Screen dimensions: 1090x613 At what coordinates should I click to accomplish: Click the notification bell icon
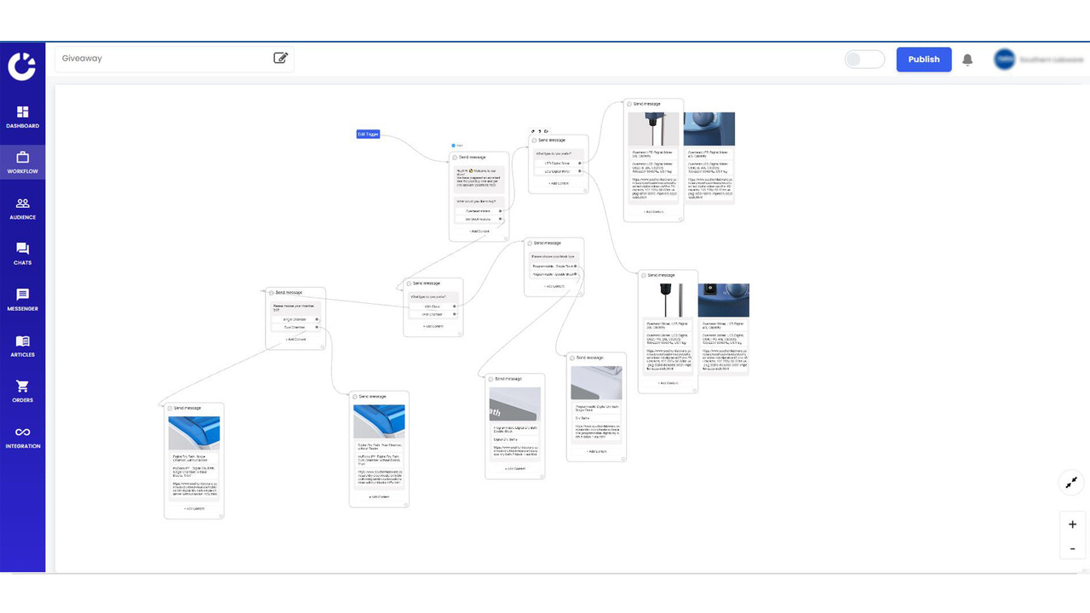(x=967, y=59)
